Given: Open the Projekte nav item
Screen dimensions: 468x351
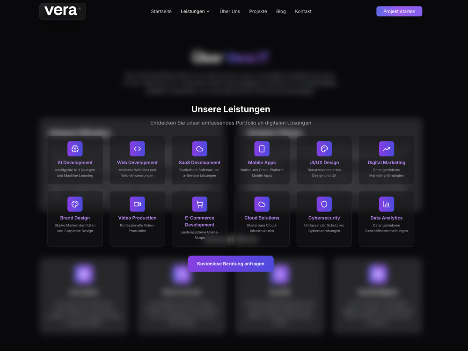Looking at the screenshot, I should 258,11.
